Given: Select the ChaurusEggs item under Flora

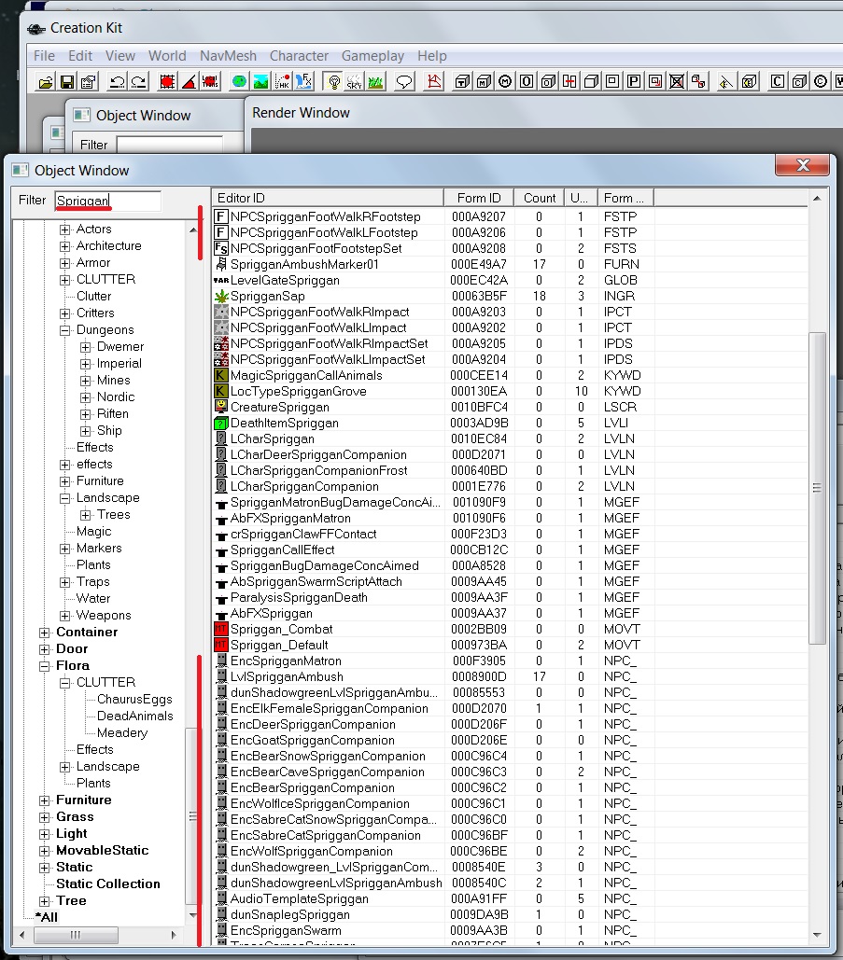Looking at the screenshot, I should [134, 699].
